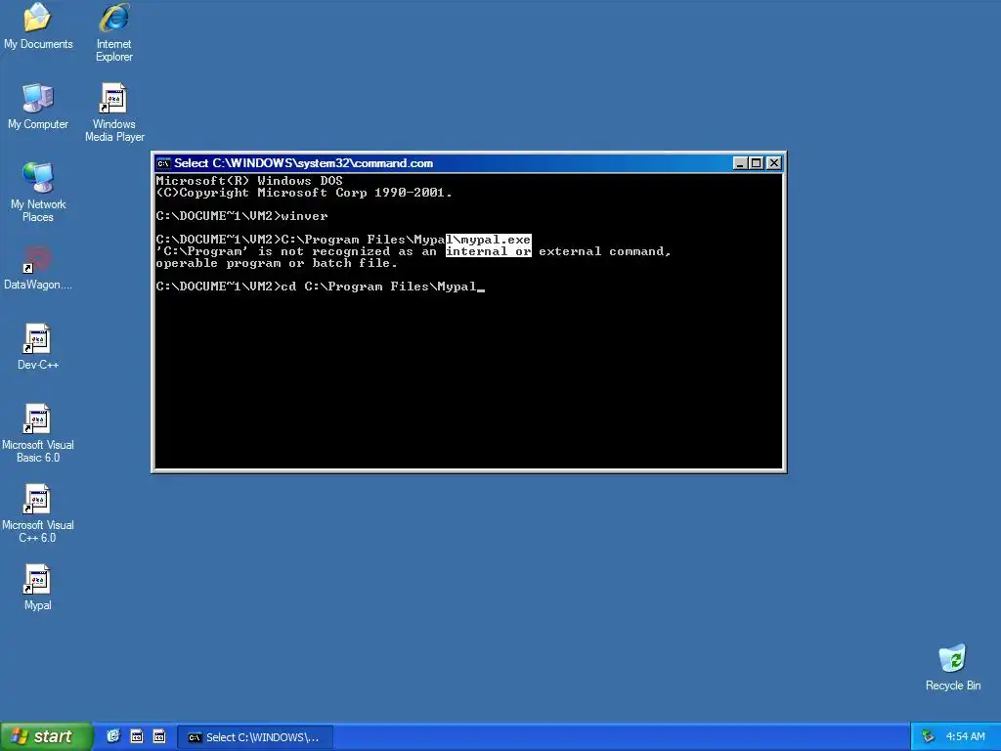Click the 'winver' command line
This screenshot has height=751, width=1001.
click(242, 216)
